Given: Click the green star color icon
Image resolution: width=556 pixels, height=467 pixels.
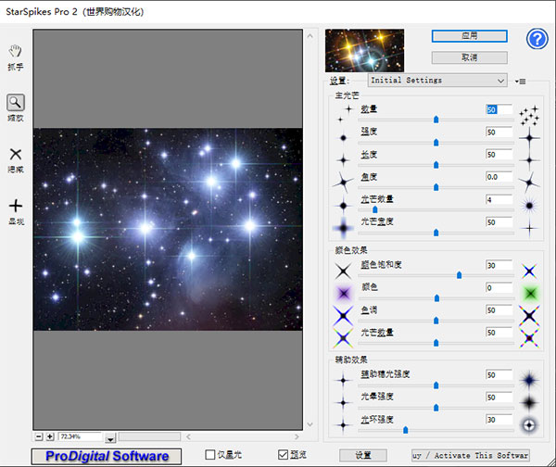Looking at the screenshot, I should tap(529, 294).
